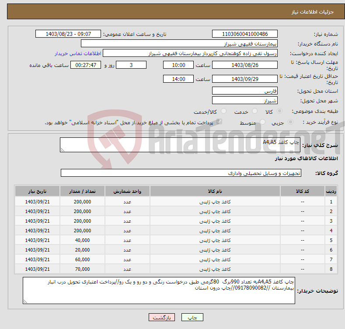Click item name in row 4
The width and height of the screenshot is (345, 329).
215,231
